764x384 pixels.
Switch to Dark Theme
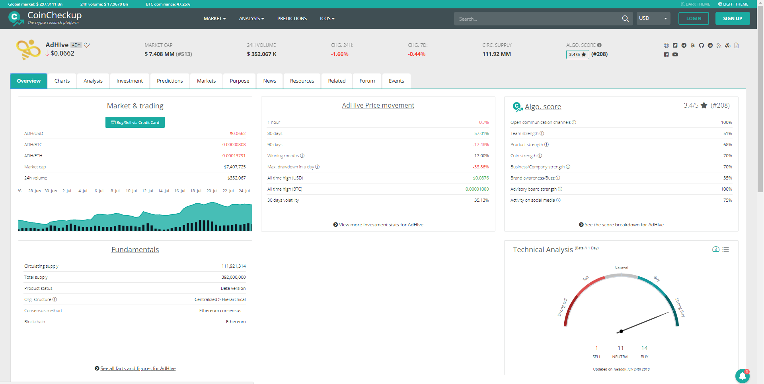pyautogui.click(x=695, y=4)
